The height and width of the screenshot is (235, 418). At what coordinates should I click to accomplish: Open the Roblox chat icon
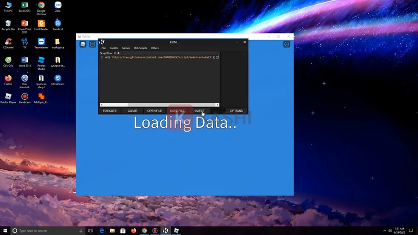coord(92,44)
